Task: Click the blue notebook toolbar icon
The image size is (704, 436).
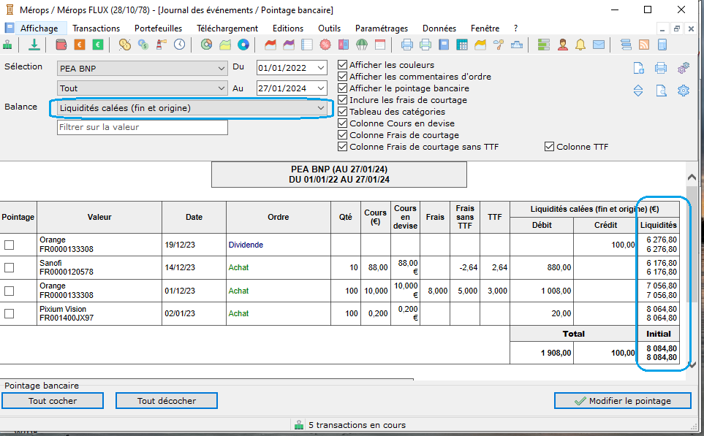Action: [444, 45]
